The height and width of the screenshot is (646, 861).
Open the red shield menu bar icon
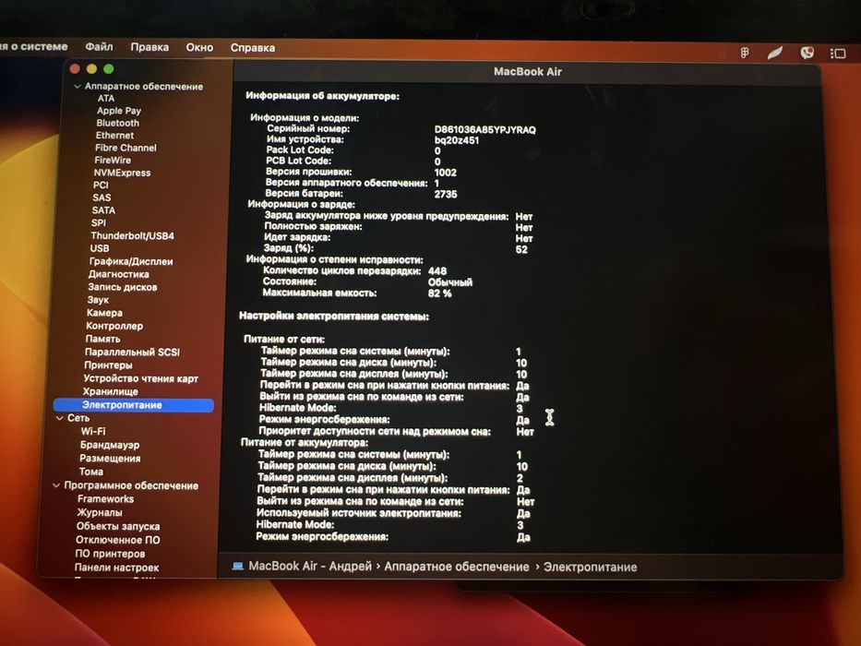(x=807, y=53)
